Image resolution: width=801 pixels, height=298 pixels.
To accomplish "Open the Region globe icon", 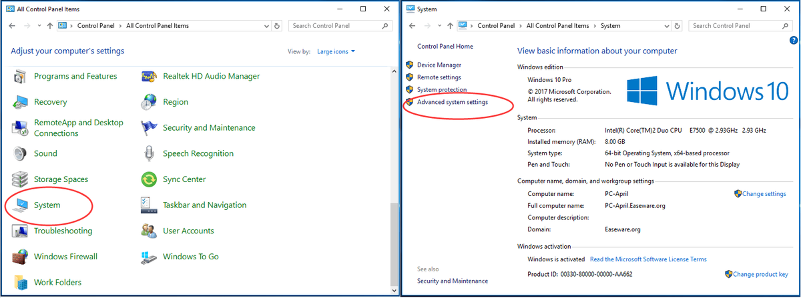I will click(150, 102).
